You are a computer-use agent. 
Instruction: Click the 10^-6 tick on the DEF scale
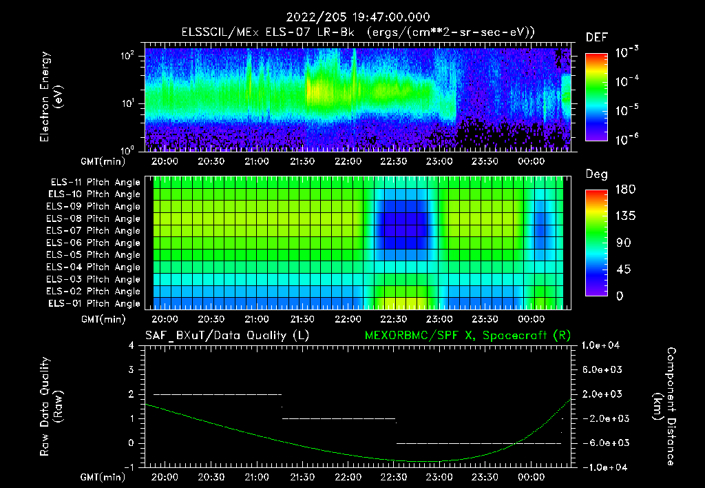pos(627,139)
